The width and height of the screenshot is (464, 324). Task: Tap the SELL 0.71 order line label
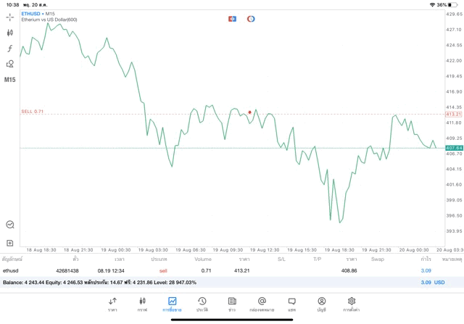(x=33, y=112)
